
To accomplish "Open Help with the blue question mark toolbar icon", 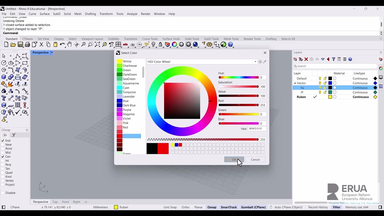I will click(x=230, y=45).
